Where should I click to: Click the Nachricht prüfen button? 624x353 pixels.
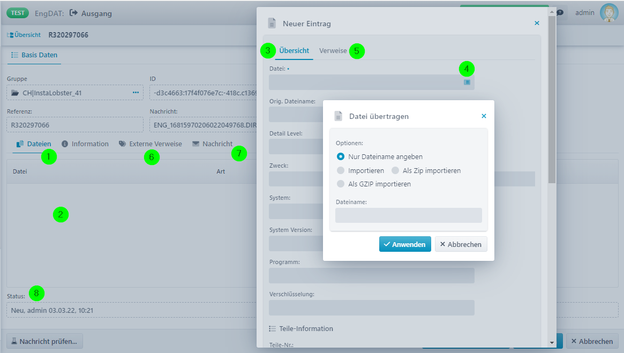[44, 341]
